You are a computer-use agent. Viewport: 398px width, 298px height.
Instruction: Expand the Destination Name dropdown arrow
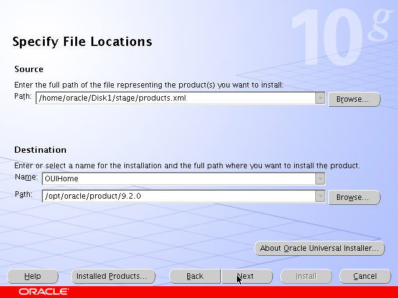(320, 179)
